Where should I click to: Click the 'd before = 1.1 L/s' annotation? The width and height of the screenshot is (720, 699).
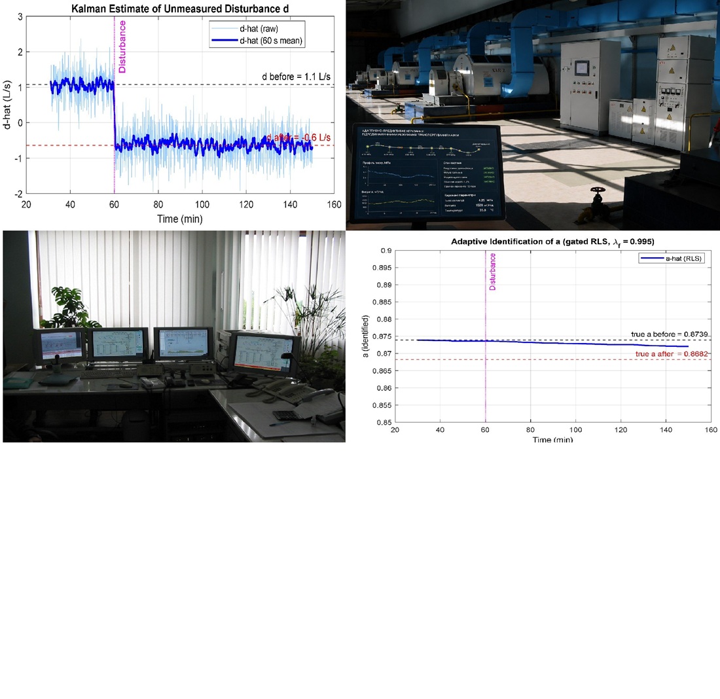296,77
